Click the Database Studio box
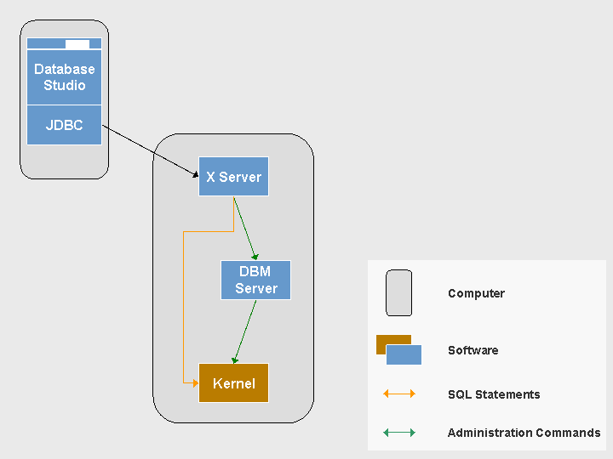Image resolution: width=613 pixels, height=459 pixels. click(x=64, y=76)
